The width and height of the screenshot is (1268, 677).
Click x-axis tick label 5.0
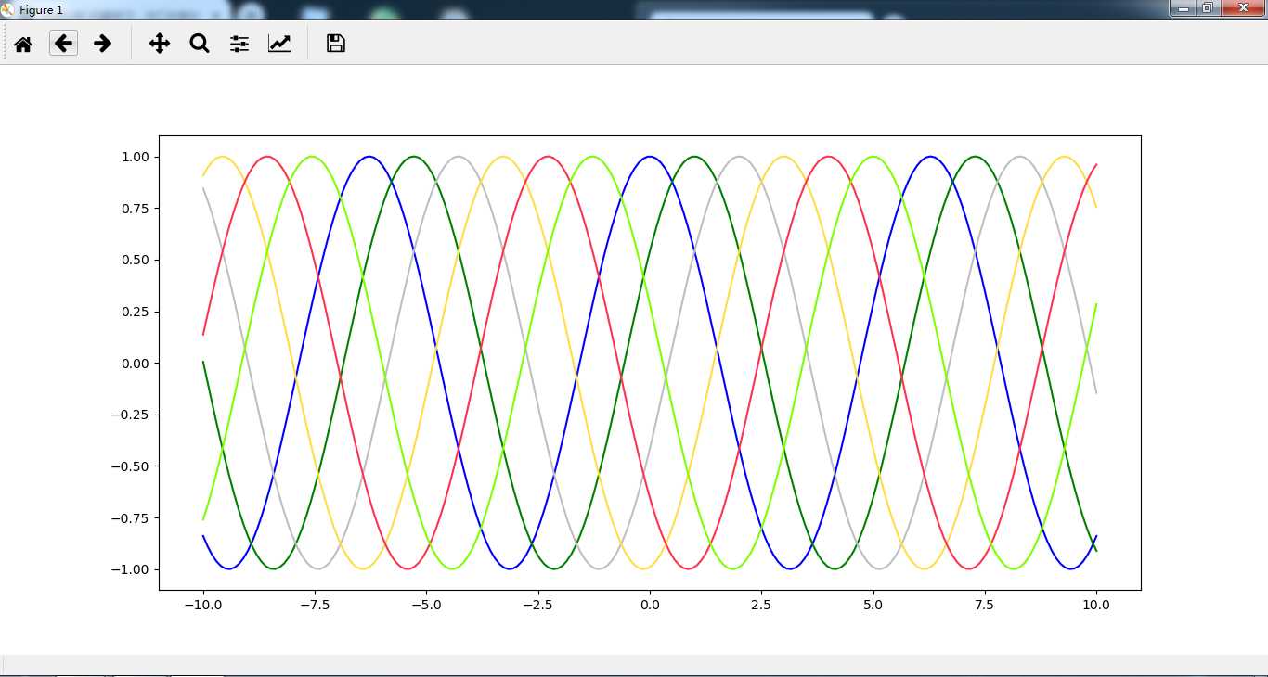(873, 605)
